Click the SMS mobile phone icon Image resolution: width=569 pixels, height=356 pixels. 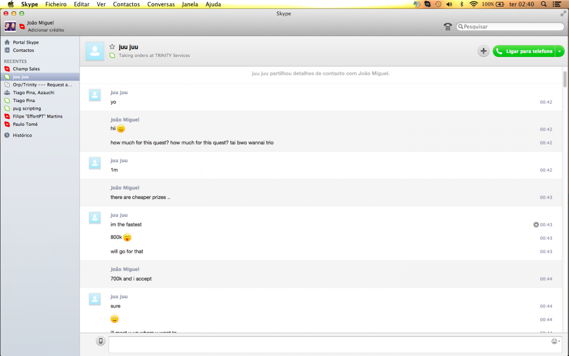[101, 341]
